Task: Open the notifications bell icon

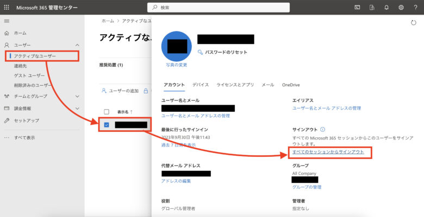Action: pos(386,8)
